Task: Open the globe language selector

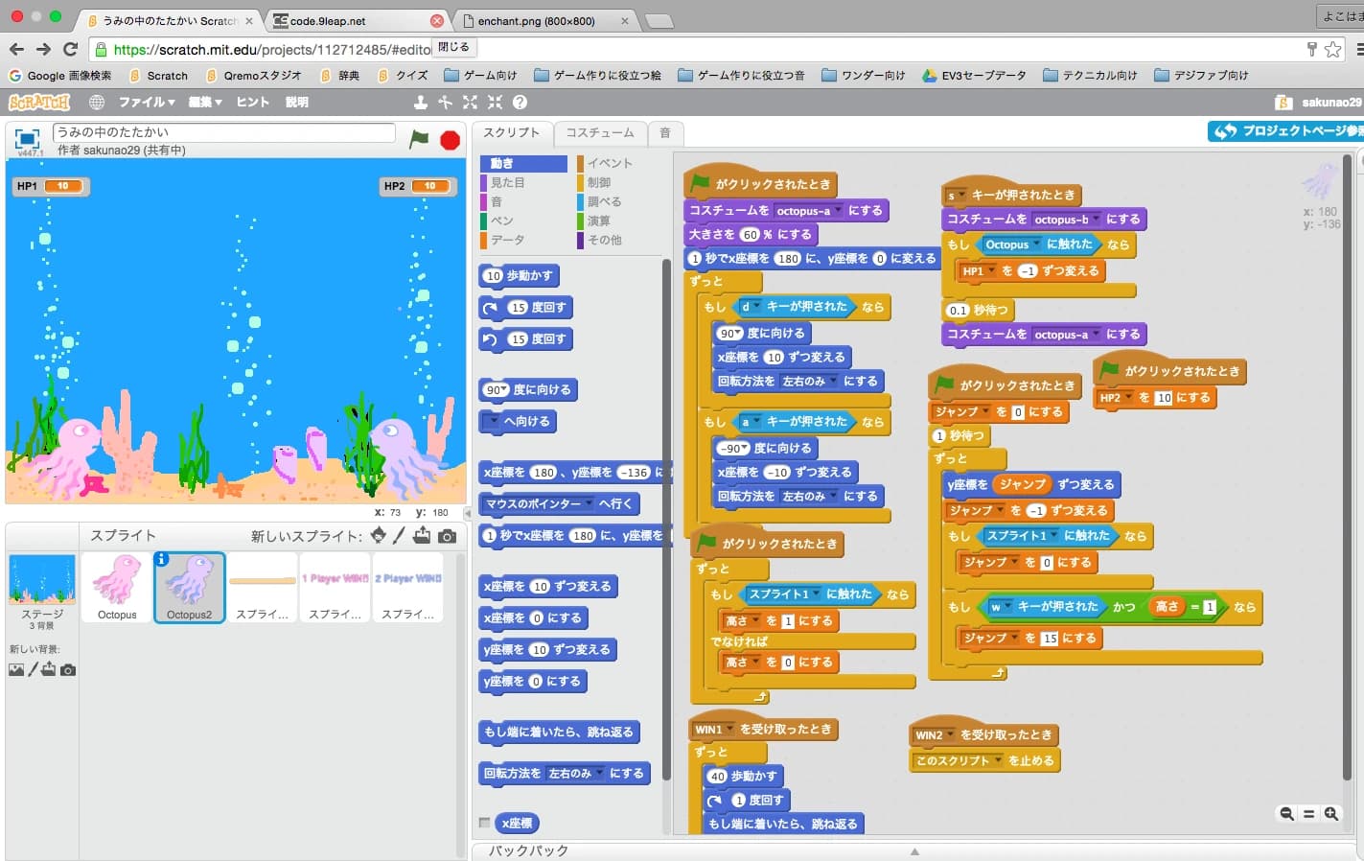Action: tap(97, 102)
